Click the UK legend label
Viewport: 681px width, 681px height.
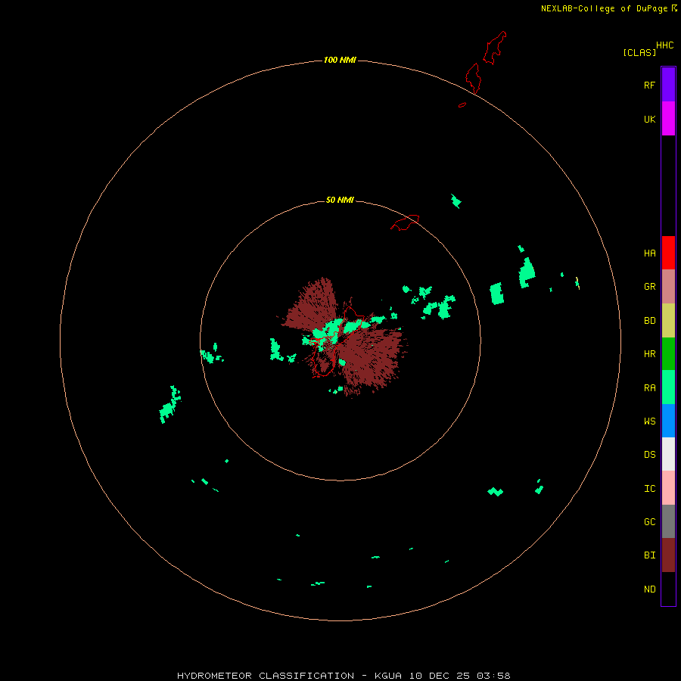[x=649, y=120]
